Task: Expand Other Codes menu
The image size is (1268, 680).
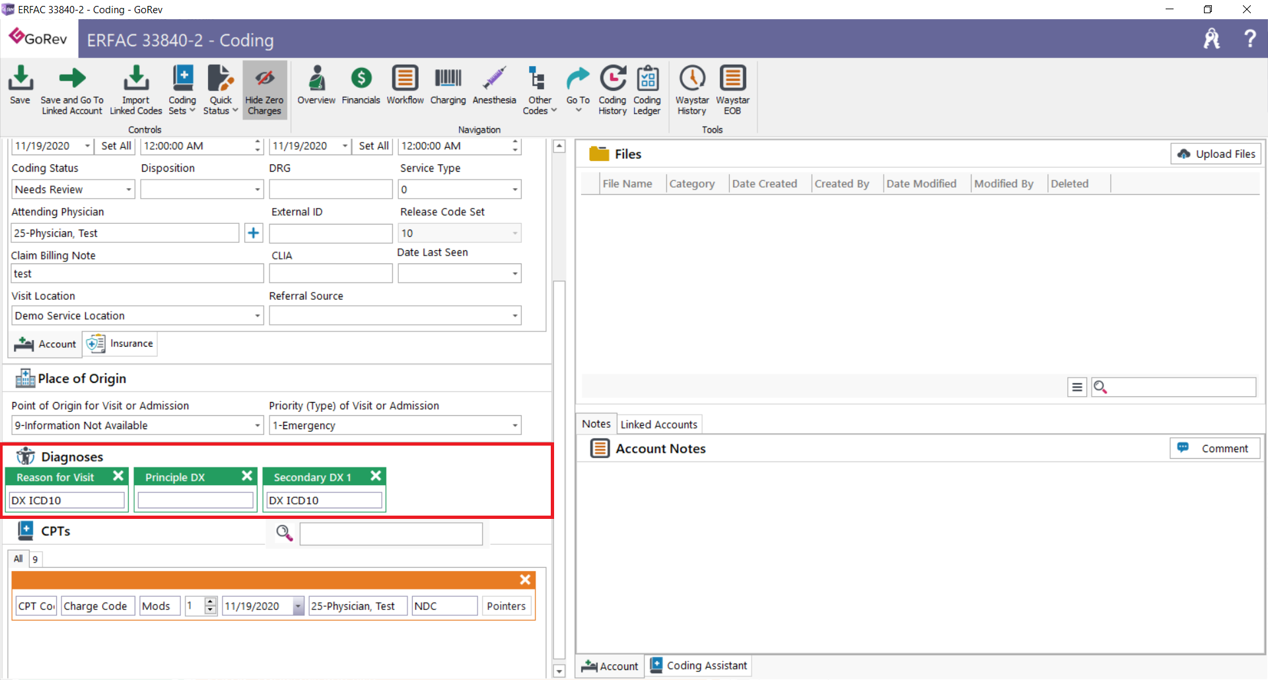Action: tap(540, 90)
